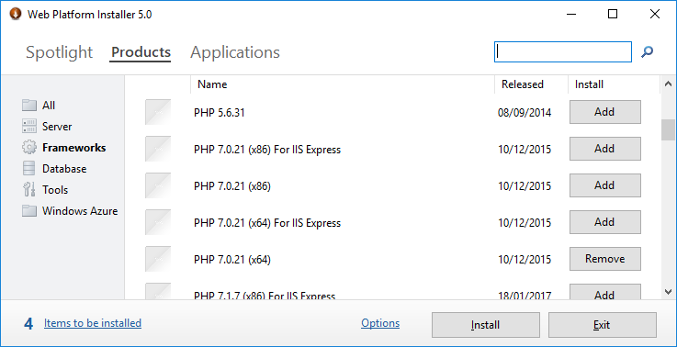
Task: Add PHP 7.0.21 (x86) For IIS Express
Action: [x=605, y=149]
